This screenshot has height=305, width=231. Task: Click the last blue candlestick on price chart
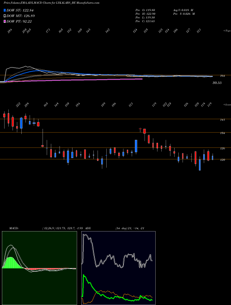click(x=213, y=158)
